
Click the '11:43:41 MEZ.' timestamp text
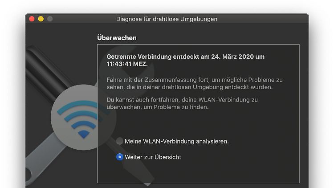(127, 64)
